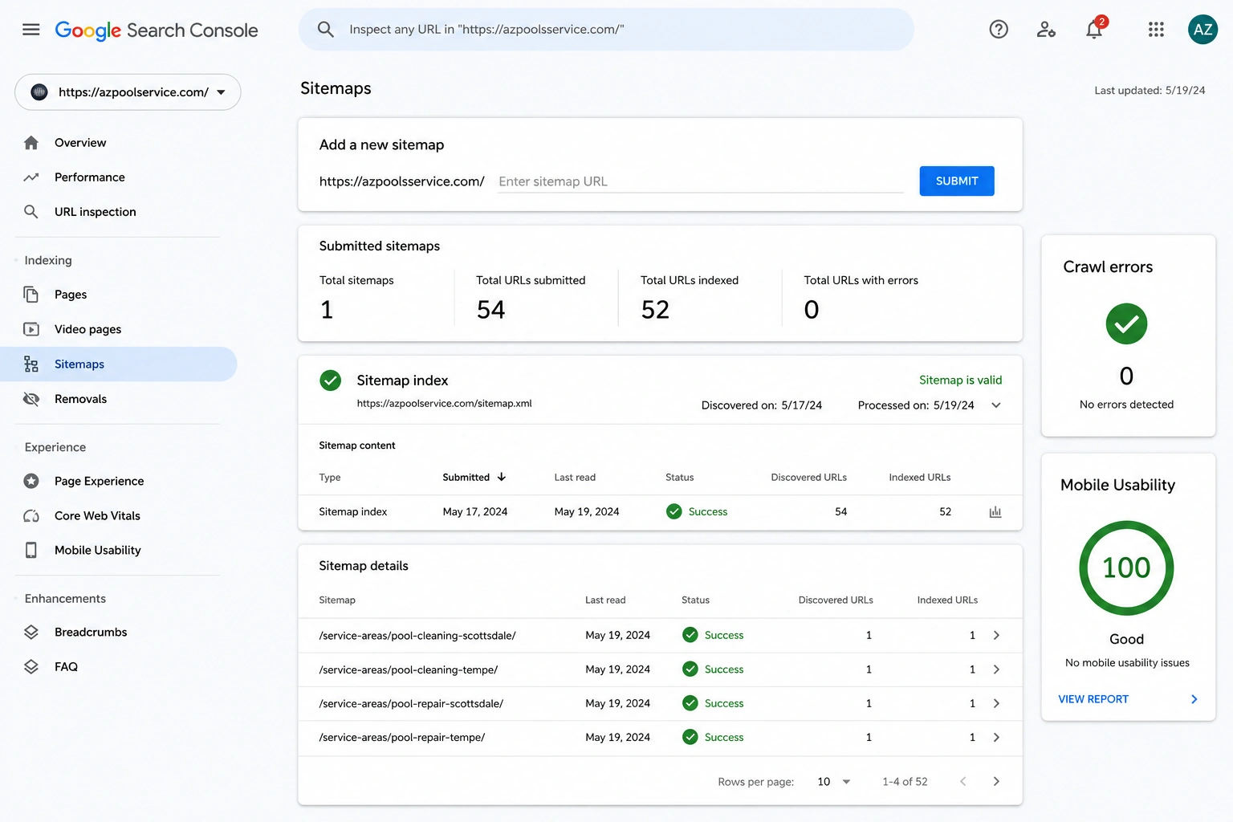1233x822 pixels.
Task: Go to next page of sitemaps
Action: [996, 782]
